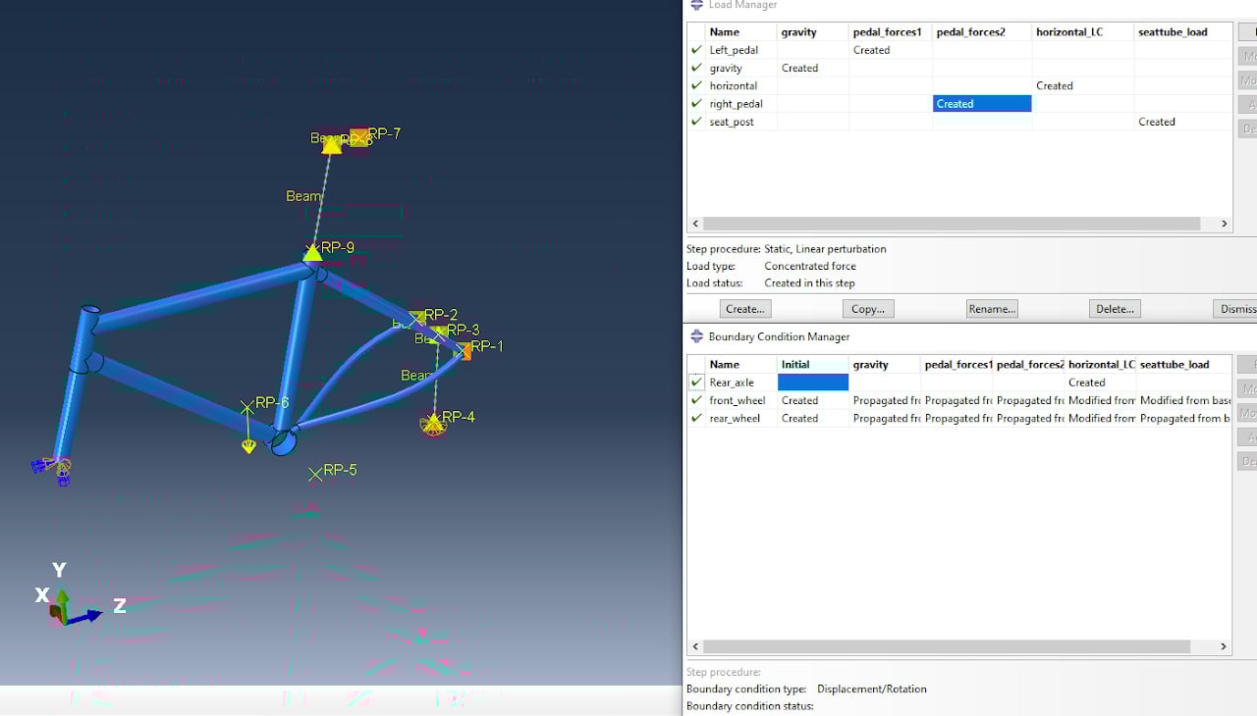Select reference point RP-7 in viewport

(359, 137)
